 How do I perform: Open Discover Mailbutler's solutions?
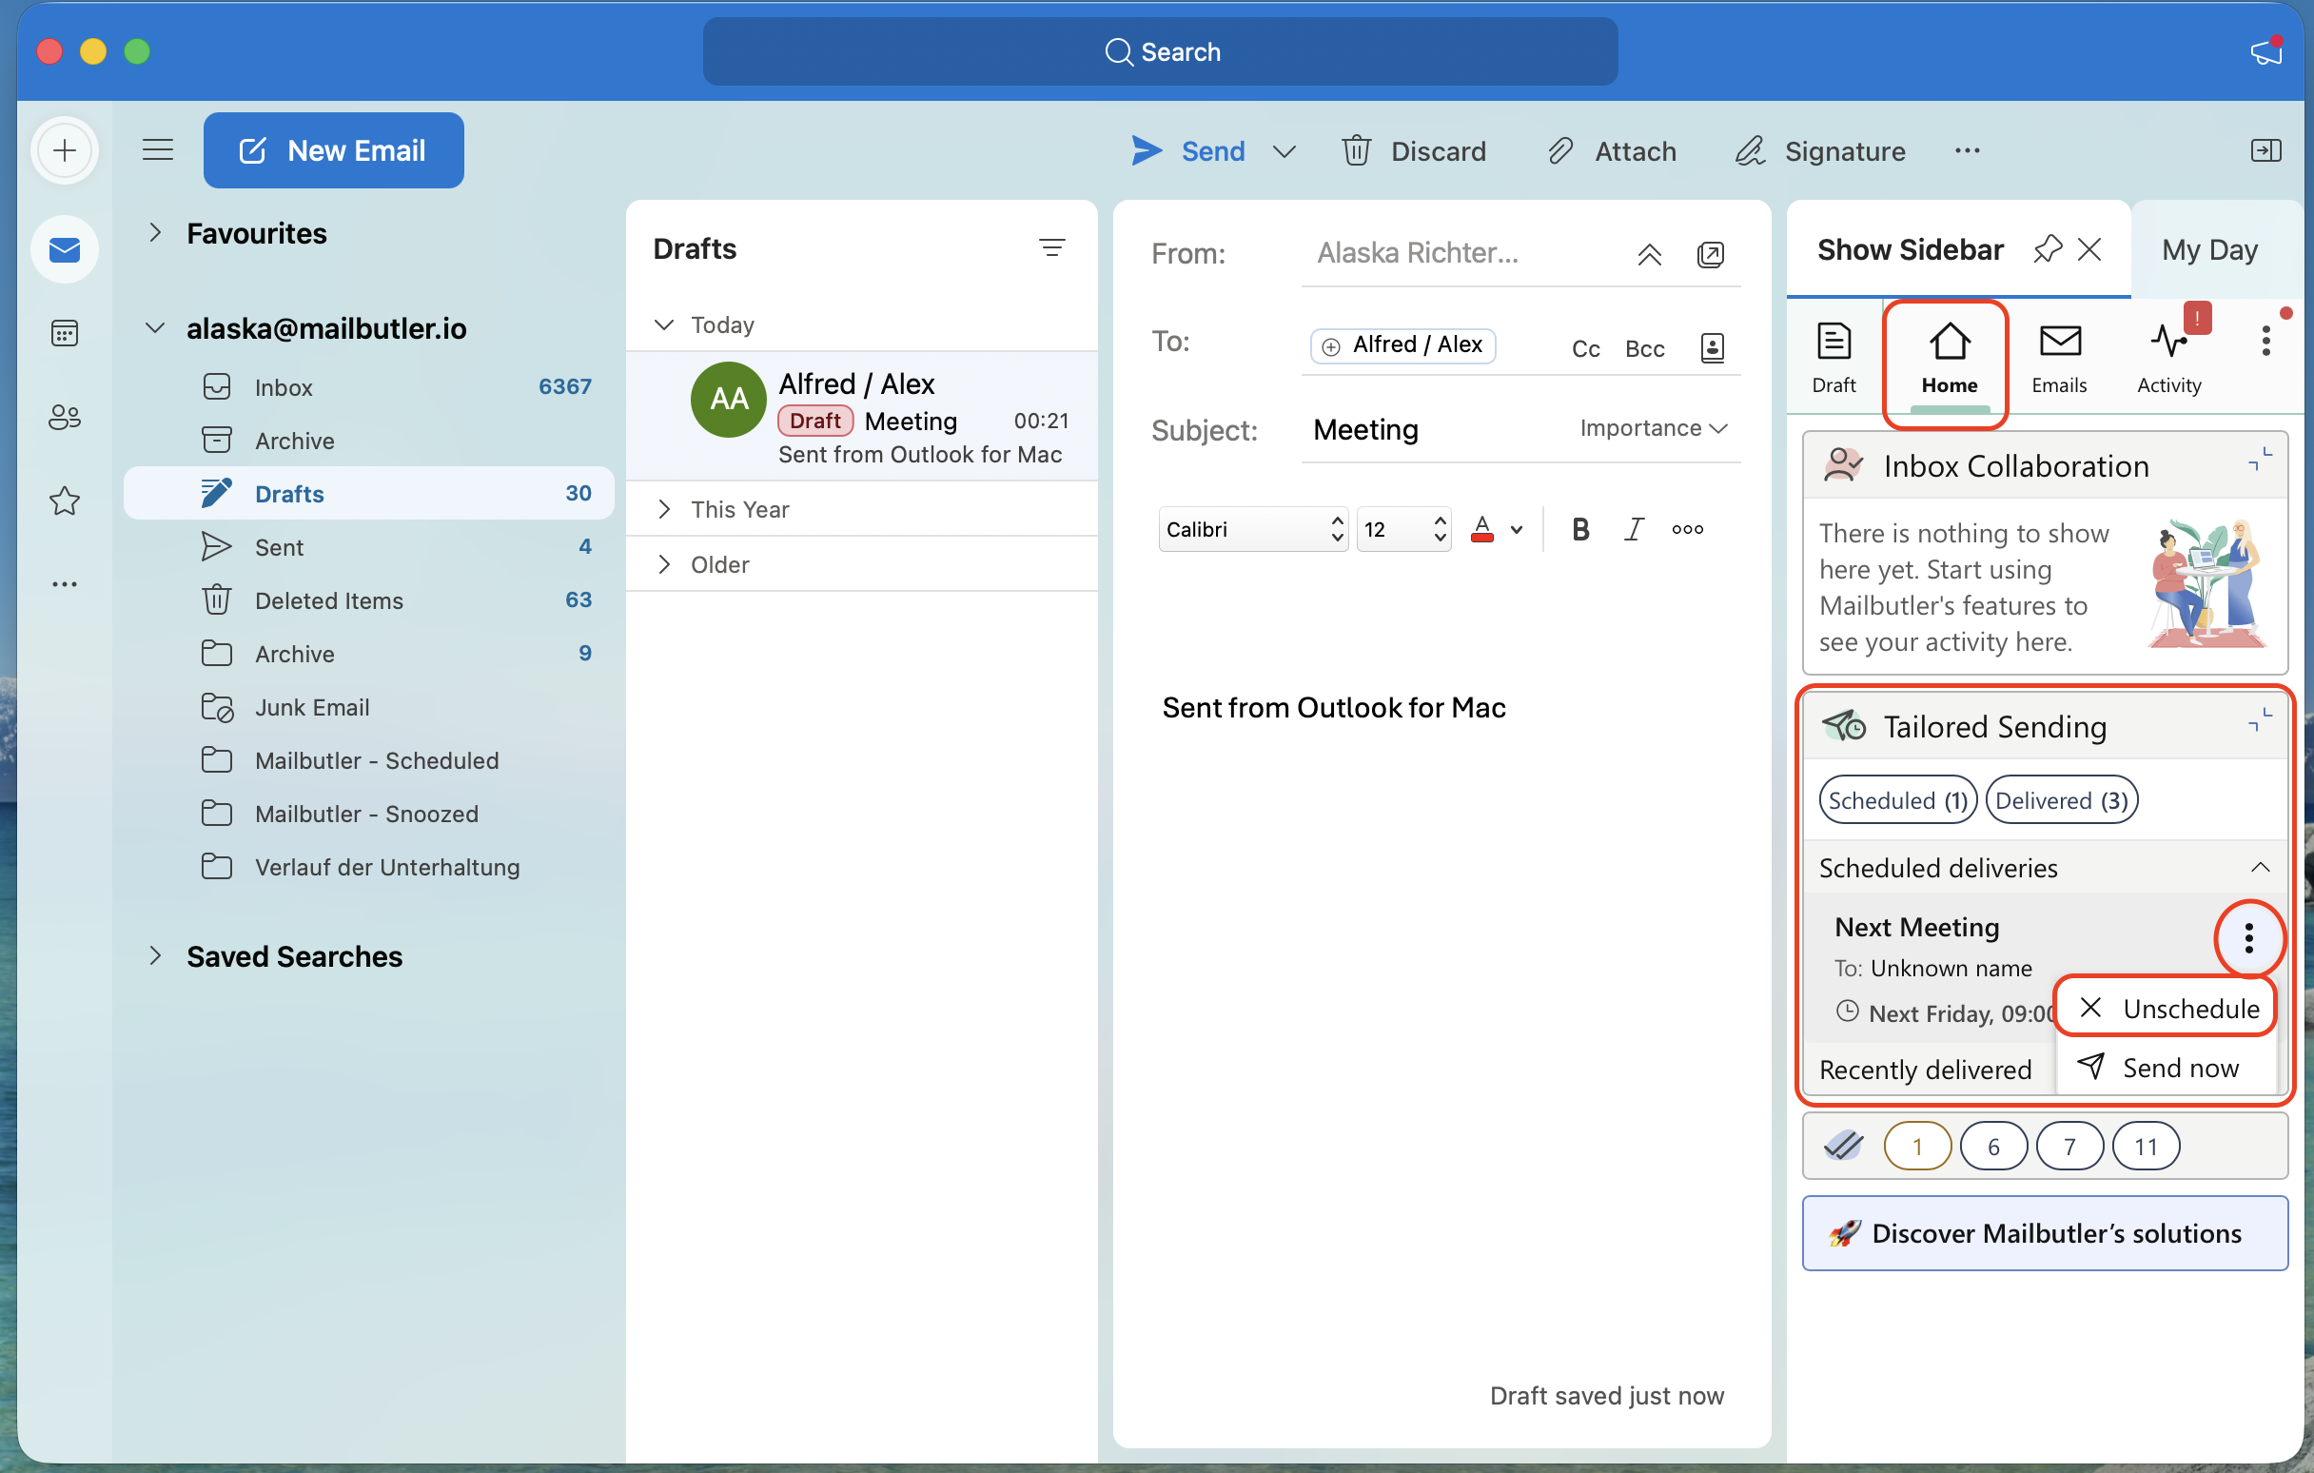(x=2045, y=1233)
